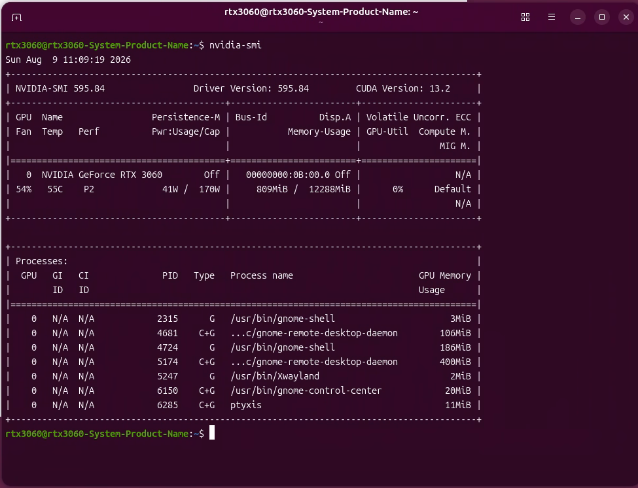The height and width of the screenshot is (488, 638).
Task: Click the Volatile Uncorr. ECC header
Action: (418, 118)
